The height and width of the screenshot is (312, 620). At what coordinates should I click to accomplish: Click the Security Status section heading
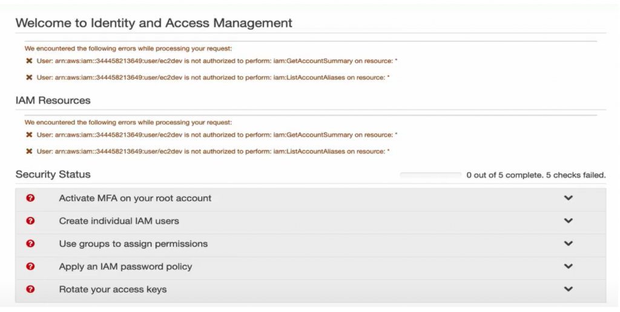53,174
